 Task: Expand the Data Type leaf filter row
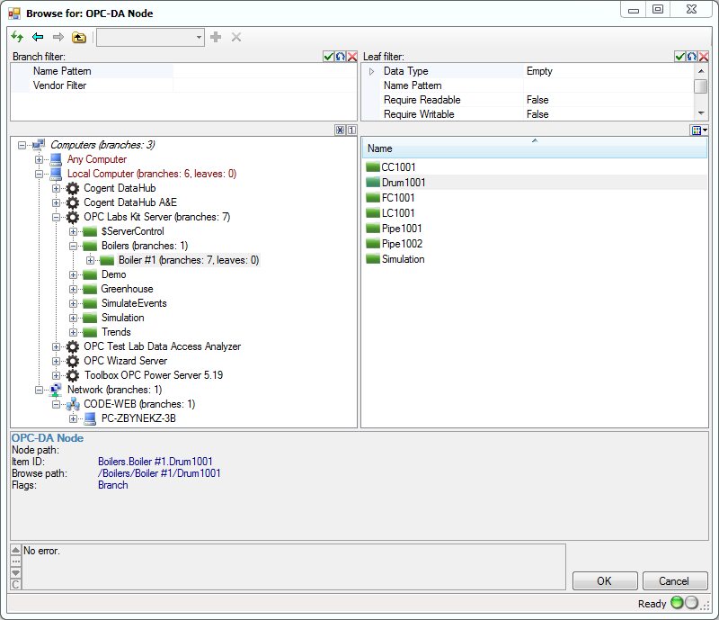click(x=371, y=71)
